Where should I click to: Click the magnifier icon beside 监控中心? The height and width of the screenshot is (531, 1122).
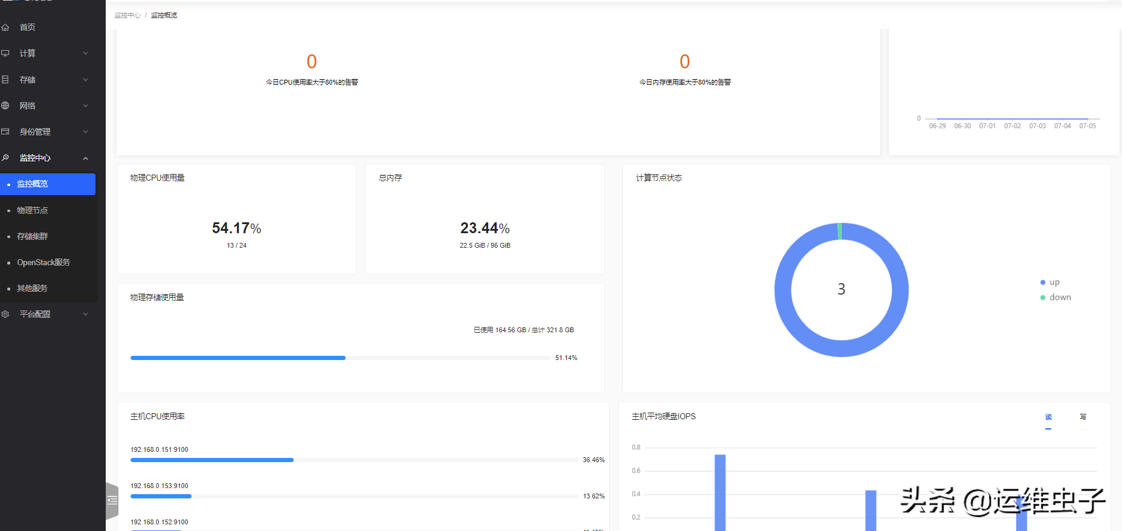tap(5, 158)
